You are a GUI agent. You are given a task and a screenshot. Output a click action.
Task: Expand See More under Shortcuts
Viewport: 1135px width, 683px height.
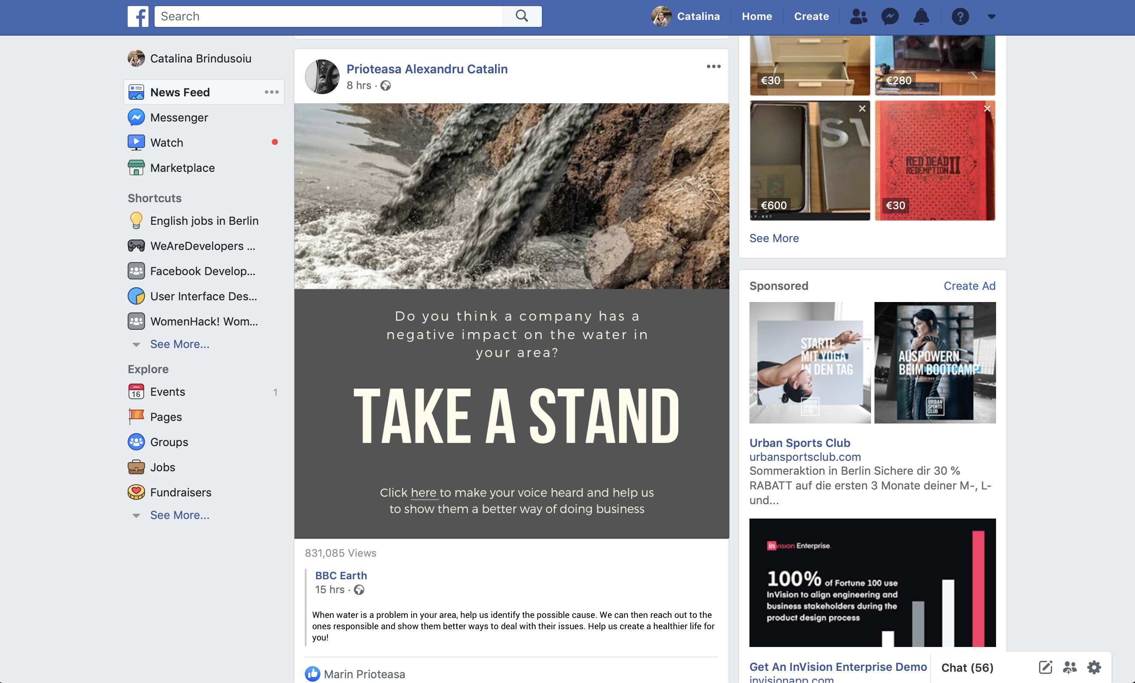[180, 344]
